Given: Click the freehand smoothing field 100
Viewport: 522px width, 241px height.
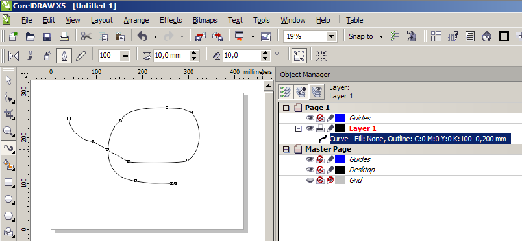Looking at the screenshot, I should click(x=109, y=56).
